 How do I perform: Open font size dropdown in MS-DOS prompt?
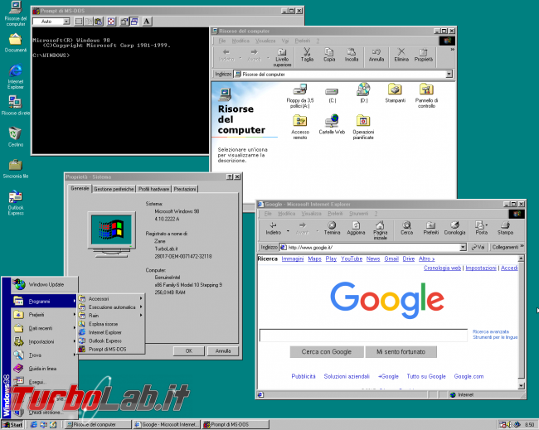click(x=66, y=22)
